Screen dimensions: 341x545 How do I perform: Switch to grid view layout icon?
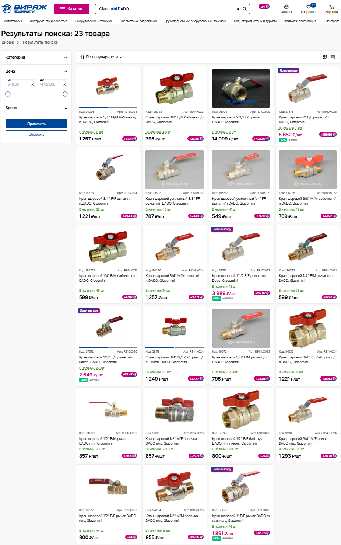click(x=325, y=57)
